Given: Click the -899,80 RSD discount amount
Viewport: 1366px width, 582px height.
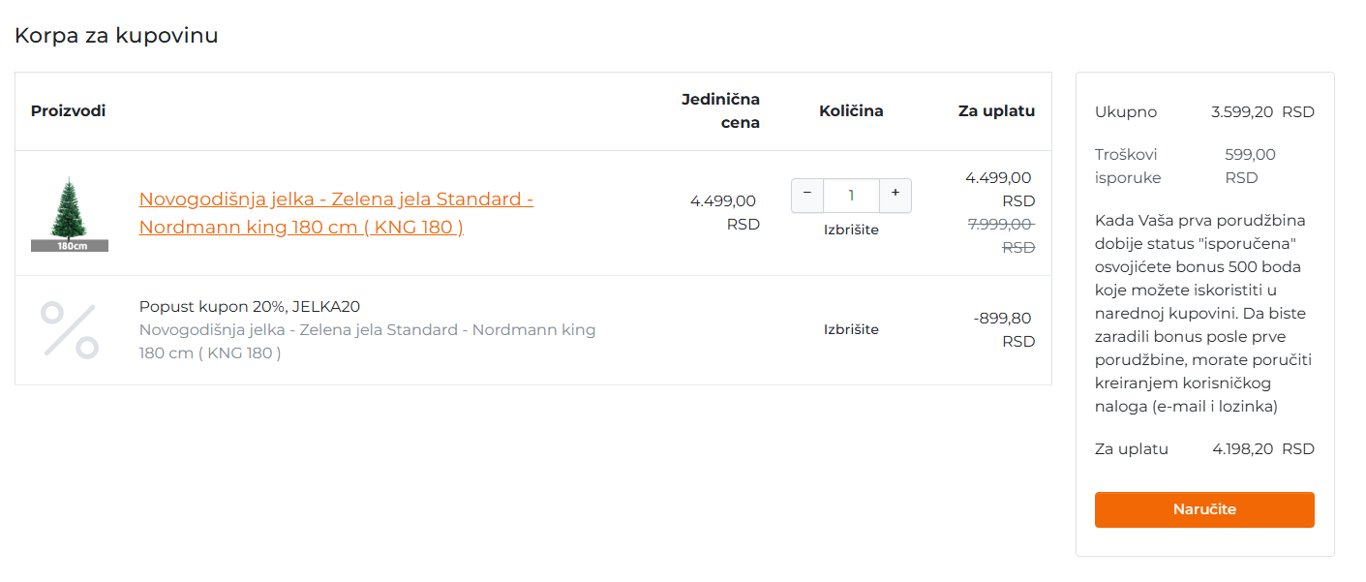Looking at the screenshot, I should pyautogui.click(x=1004, y=329).
